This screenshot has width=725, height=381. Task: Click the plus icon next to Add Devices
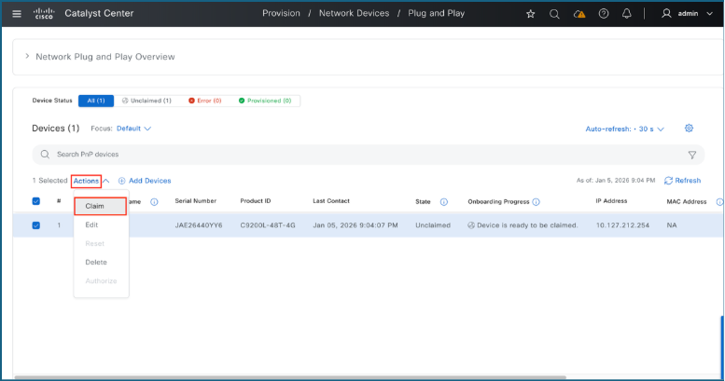click(x=121, y=181)
